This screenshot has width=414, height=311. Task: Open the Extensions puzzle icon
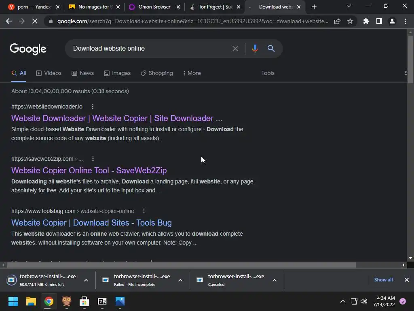point(366,21)
